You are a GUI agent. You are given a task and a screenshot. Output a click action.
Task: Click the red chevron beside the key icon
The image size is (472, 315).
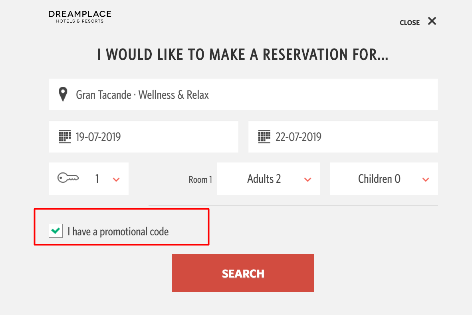116,180
